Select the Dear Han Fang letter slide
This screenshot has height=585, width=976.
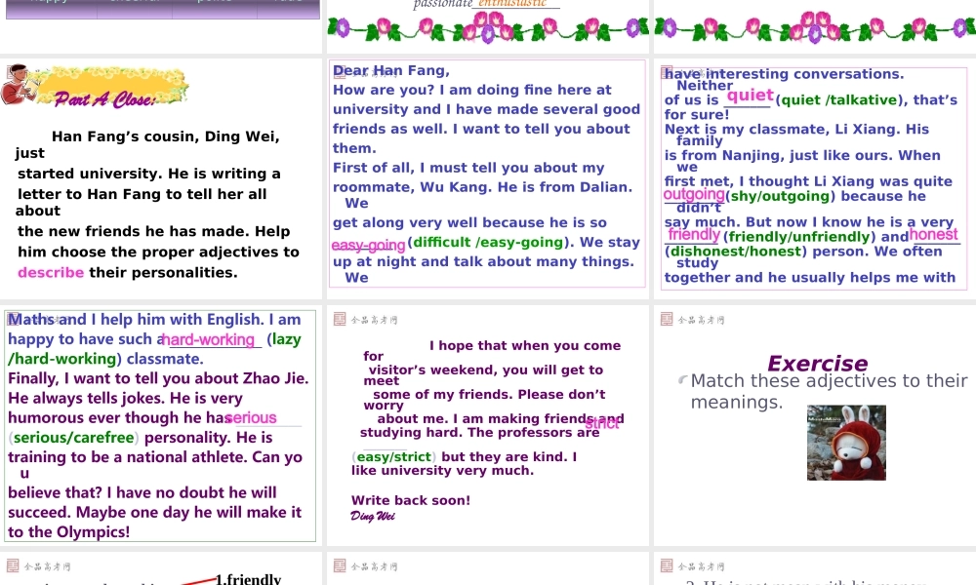click(487, 178)
